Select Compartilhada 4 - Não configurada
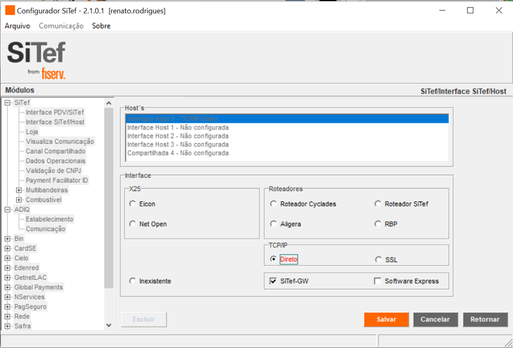Viewport: 513px width, 348px height. click(x=287, y=153)
